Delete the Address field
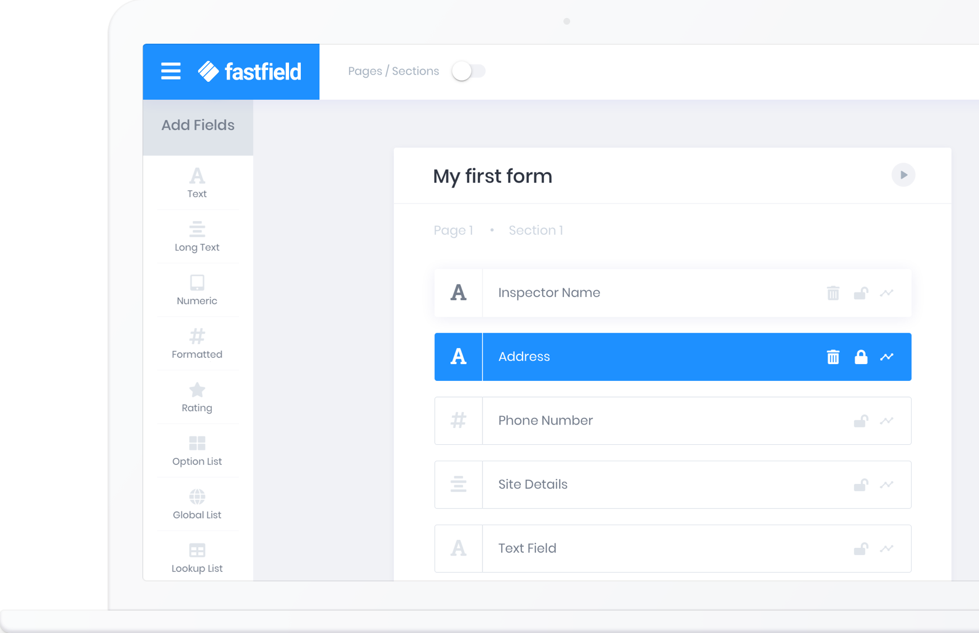 (x=833, y=356)
